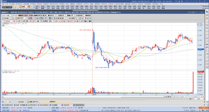Click the orange monitor icon in top toolbar
This screenshot has height=112, width=209.
[29, 6]
